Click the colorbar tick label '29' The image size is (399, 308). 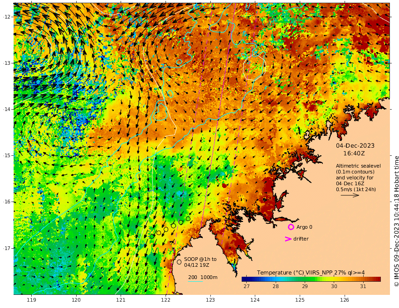click(305, 286)
